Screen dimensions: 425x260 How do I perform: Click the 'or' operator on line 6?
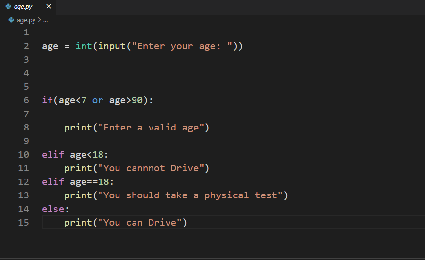tap(98, 100)
